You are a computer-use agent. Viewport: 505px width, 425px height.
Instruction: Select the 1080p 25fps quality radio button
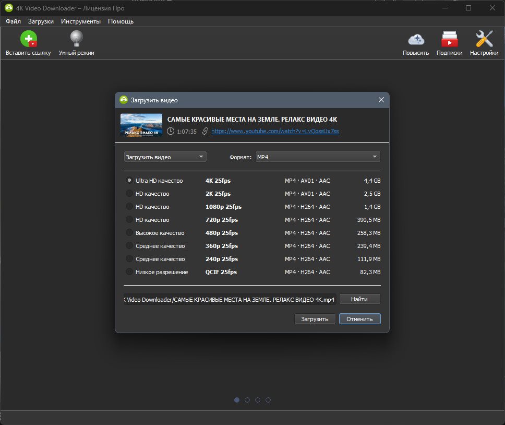tap(129, 207)
